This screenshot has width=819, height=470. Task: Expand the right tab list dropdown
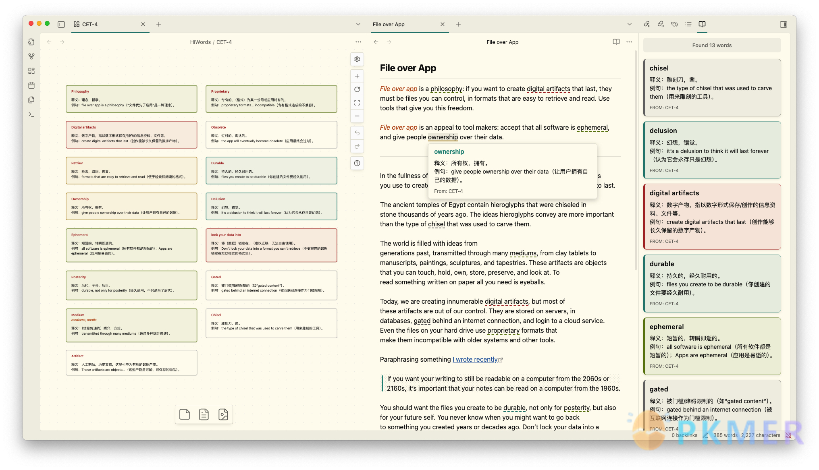click(629, 24)
